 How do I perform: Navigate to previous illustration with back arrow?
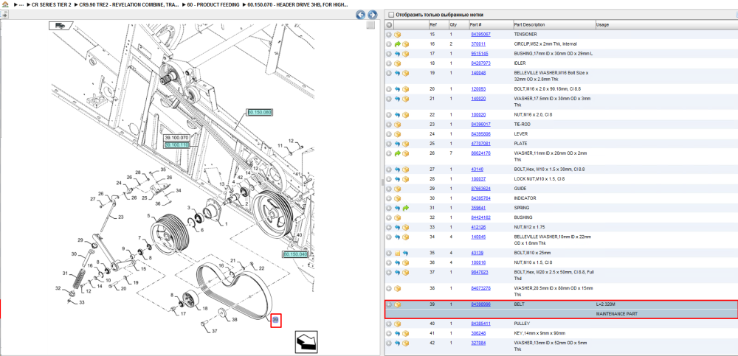(361, 15)
